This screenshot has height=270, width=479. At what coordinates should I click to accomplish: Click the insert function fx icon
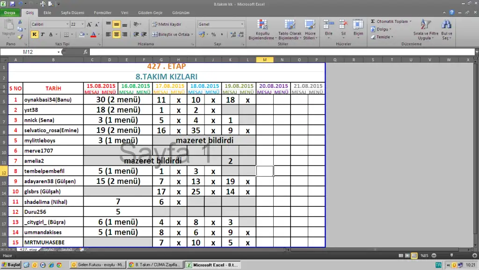point(86,52)
